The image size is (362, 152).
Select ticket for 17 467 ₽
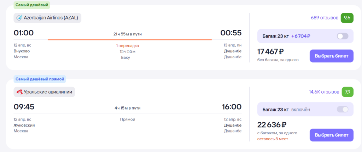point(331,56)
